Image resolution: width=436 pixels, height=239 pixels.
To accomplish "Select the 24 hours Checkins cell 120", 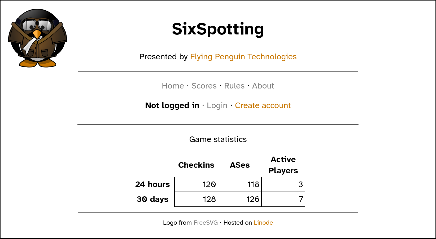I will tap(196, 184).
